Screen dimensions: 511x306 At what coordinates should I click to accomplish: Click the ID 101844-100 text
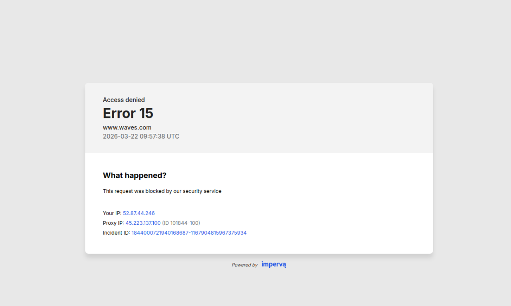(181, 223)
